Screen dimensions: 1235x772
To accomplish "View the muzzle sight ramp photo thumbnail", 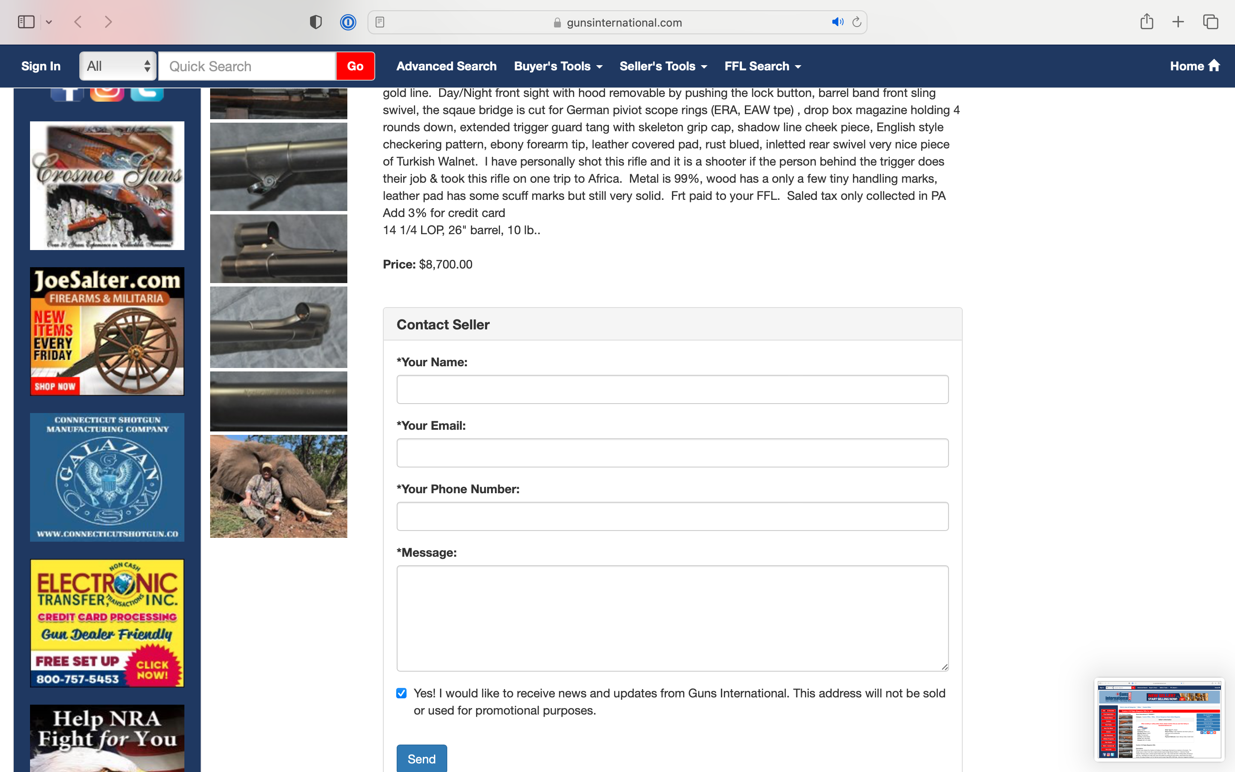I will 279,327.
